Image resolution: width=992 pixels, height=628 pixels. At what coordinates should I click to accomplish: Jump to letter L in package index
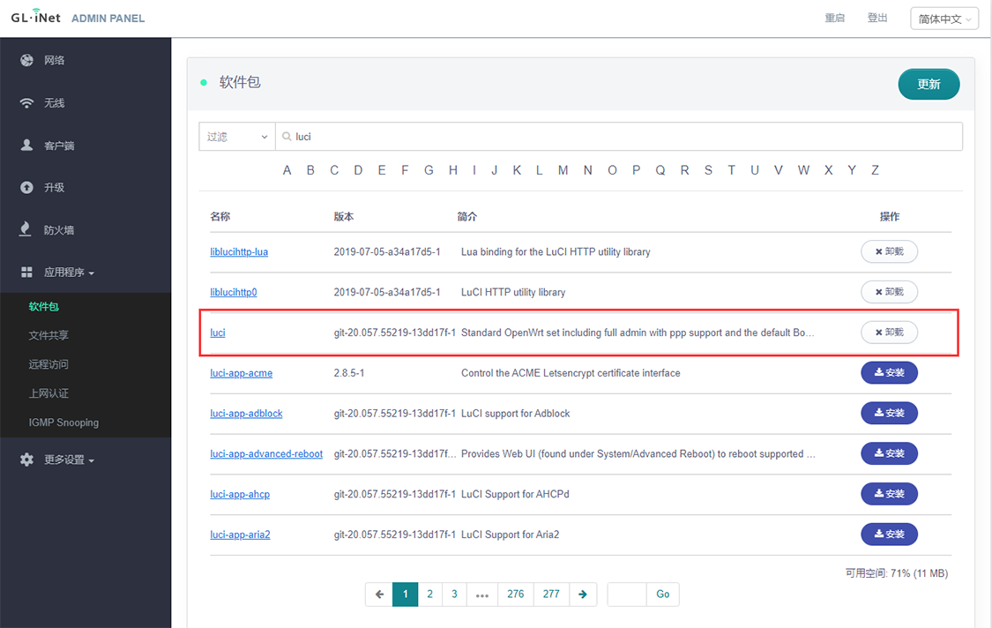point(540,169)
